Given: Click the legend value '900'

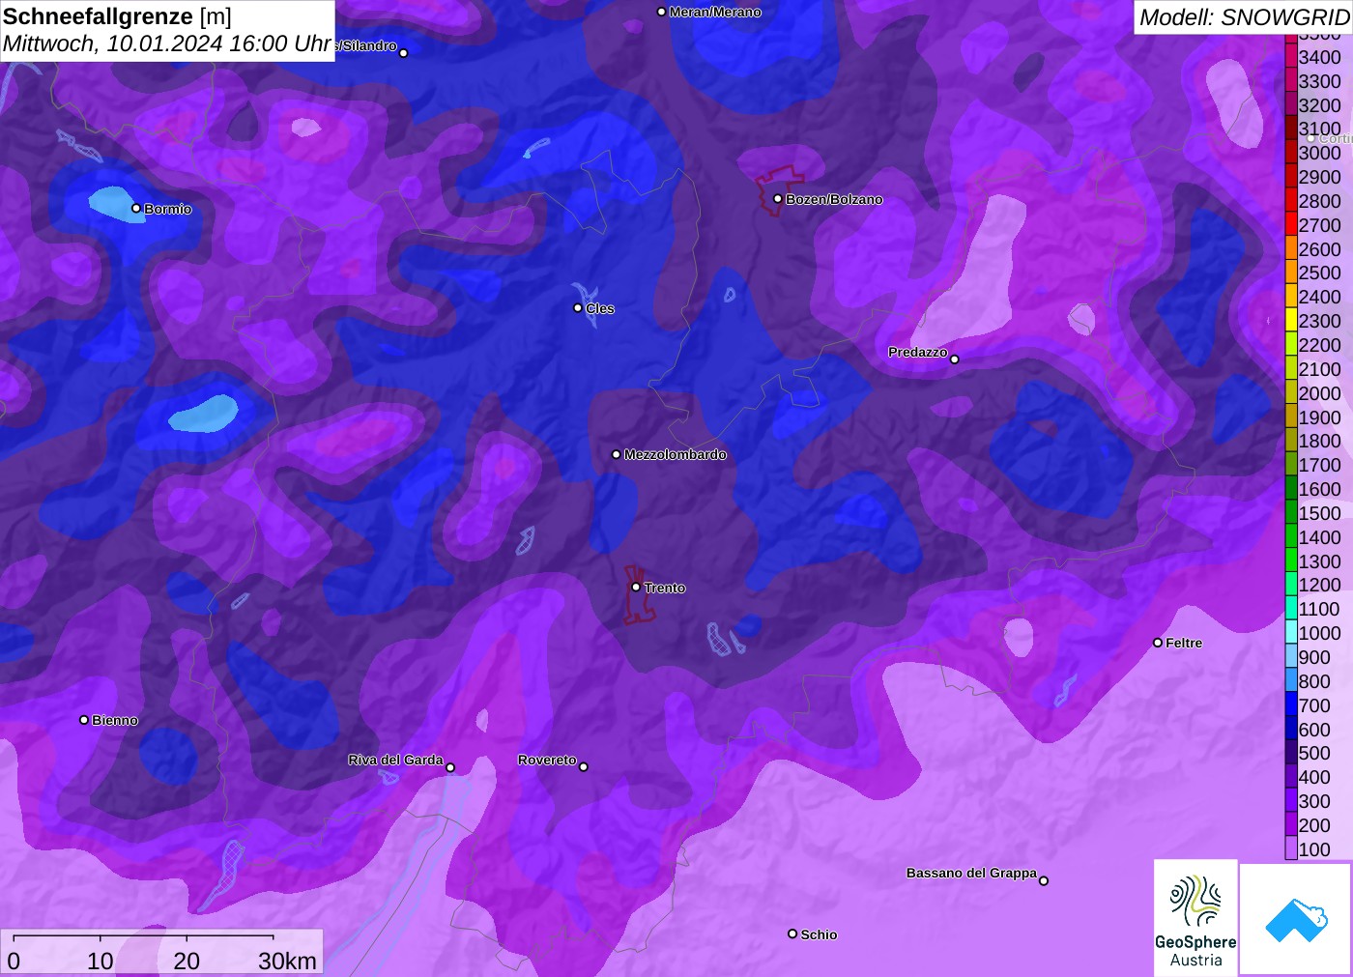Looking at the screenshot, I should click(1314, 657).
